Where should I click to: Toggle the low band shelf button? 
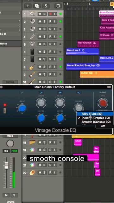[41, 92]
